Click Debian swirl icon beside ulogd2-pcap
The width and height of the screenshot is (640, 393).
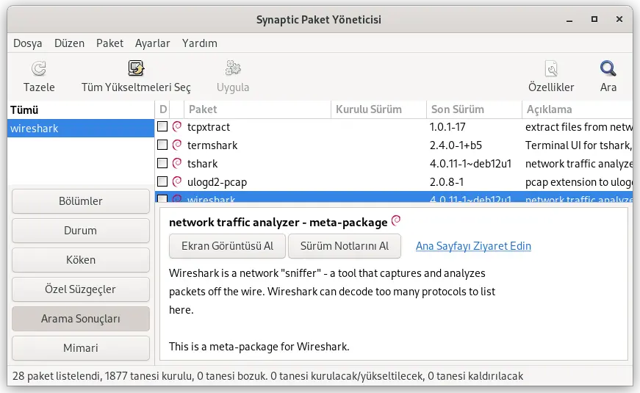coord(177,182)
